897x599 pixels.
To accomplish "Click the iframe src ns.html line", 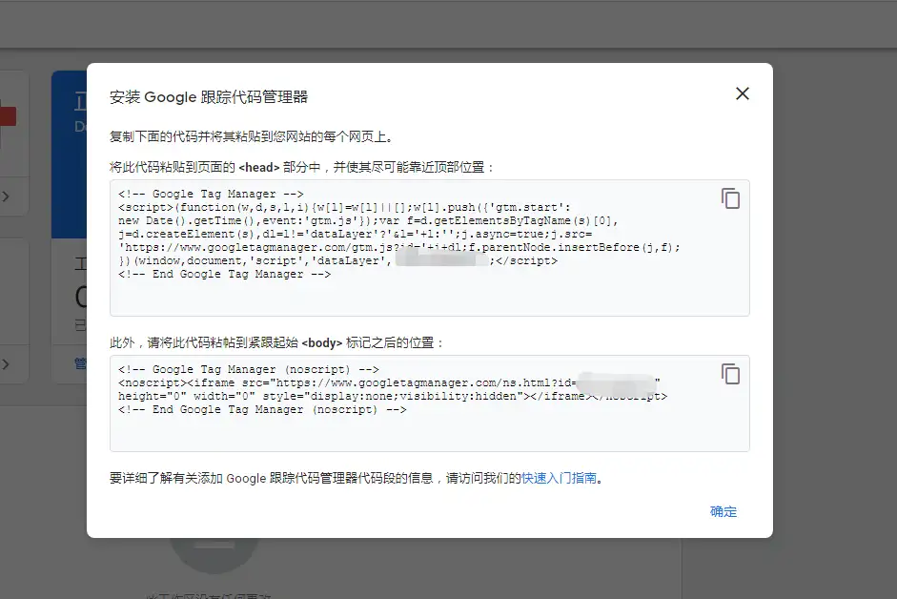I will click(x=389, y=382).
